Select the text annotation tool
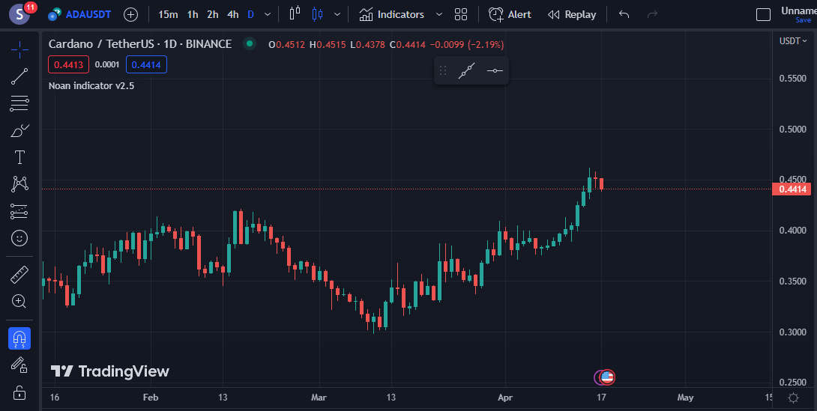Image resolution: width=817 pixels, height=411 pixels. coord(19,157)
